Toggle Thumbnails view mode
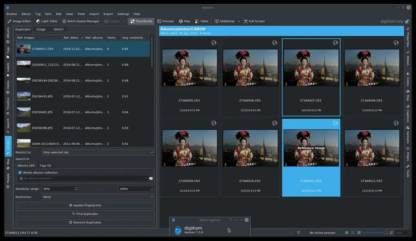416x241 pixels. point(141,21)
